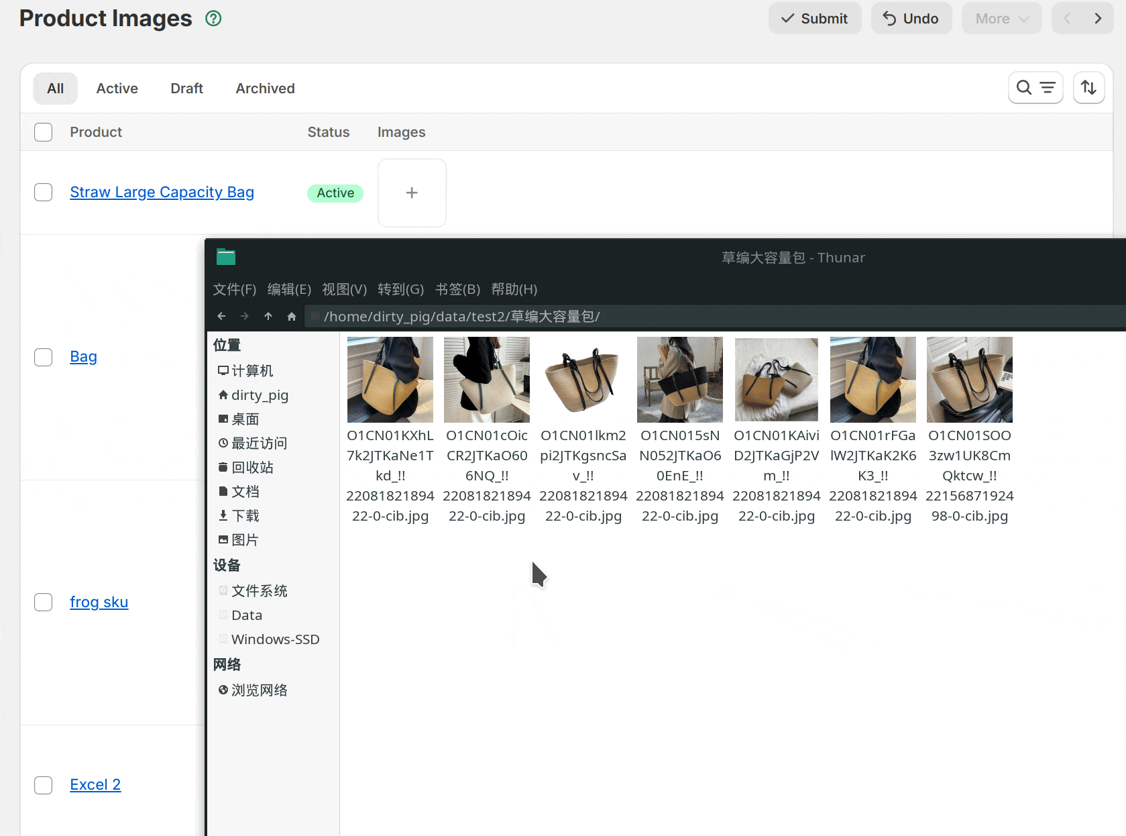
Task: Switch to the Archived tab
Action: 265,89
